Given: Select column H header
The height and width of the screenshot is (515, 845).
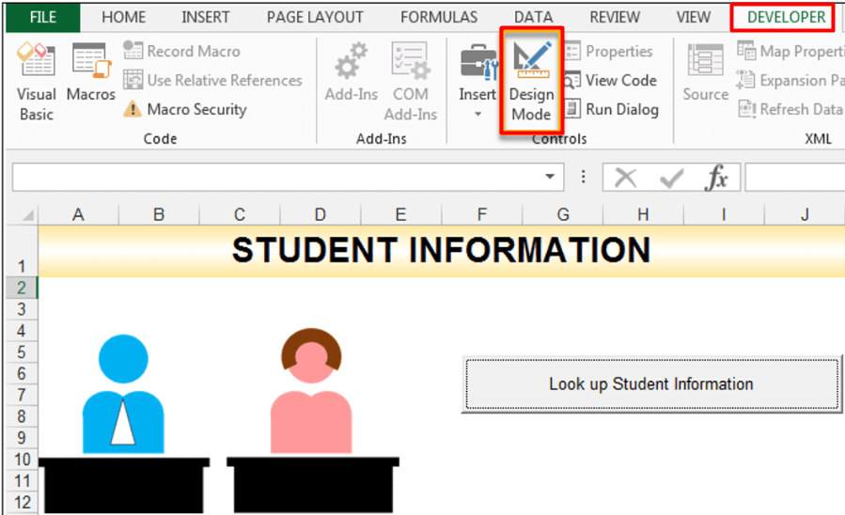Looking at the screenshot, I should pos(643,214).
